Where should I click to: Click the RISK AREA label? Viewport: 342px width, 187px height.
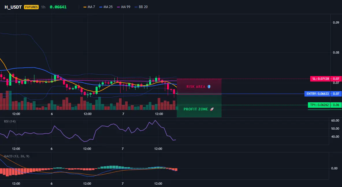coord(196,87)
